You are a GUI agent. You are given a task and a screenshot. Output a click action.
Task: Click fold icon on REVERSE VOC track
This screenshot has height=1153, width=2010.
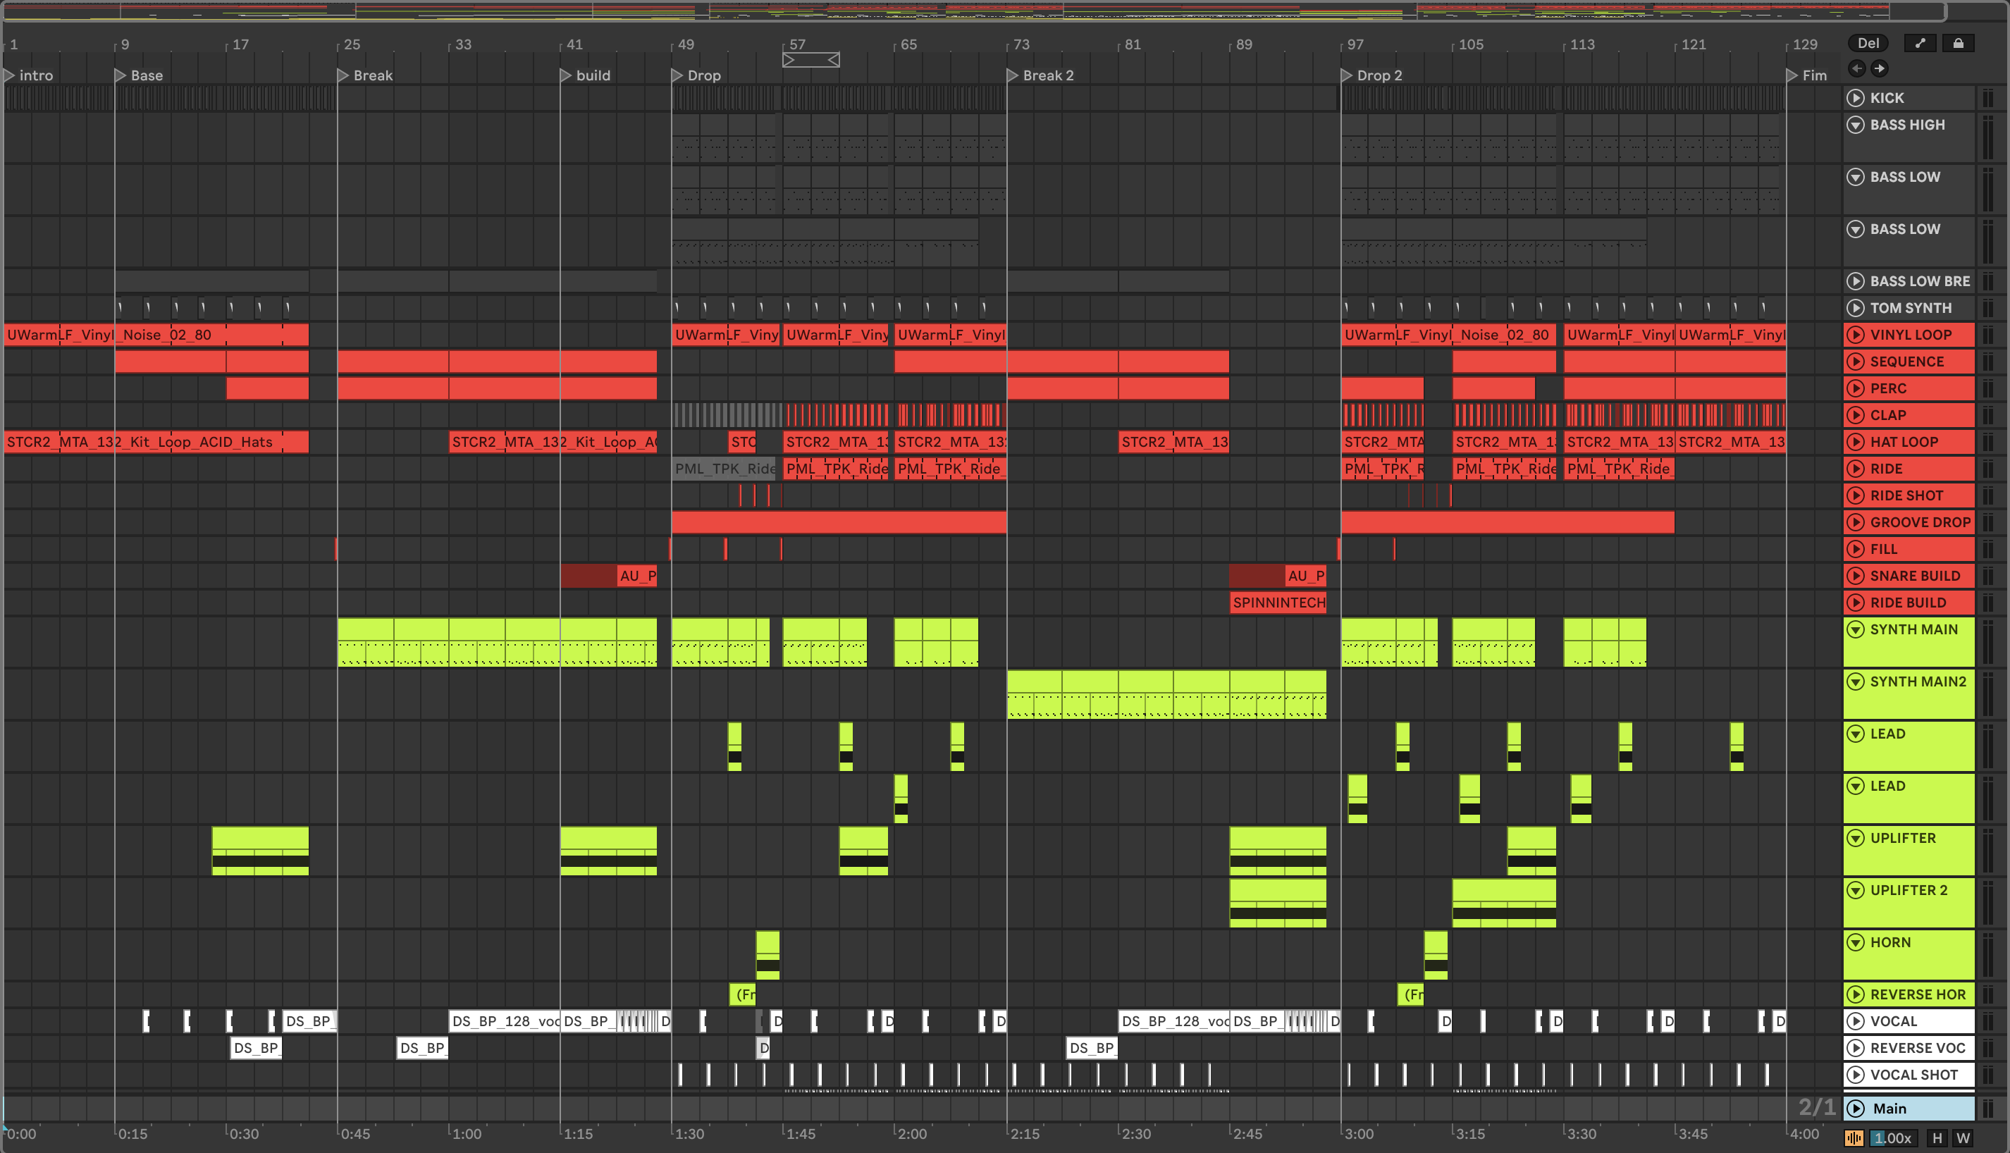click(1855, 1049)
